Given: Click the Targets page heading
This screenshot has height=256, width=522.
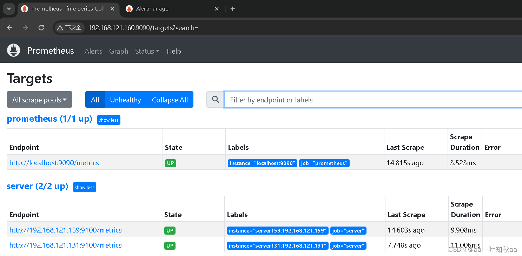Looking at the screenshot, I should (x=29, y=79).
